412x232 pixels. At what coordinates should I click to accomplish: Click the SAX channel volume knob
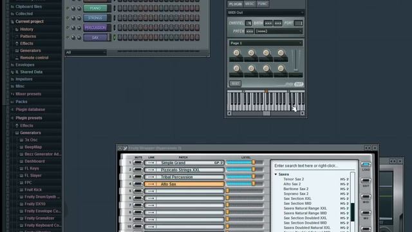[79, 37]
